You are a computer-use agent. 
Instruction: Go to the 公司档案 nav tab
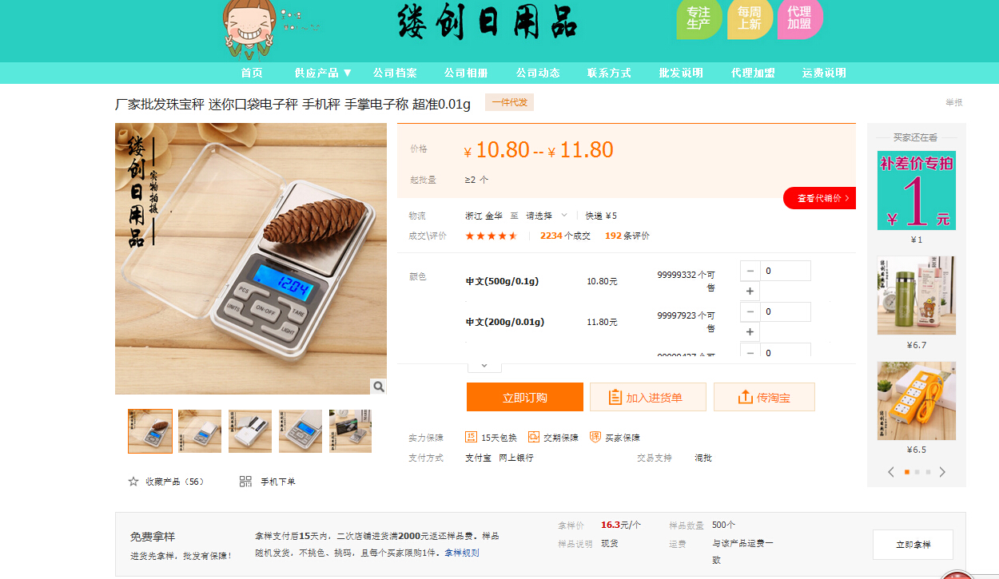click(395, 73)
